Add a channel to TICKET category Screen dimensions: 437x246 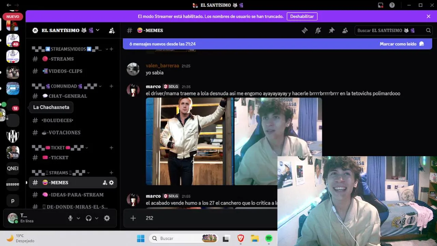pos(111,148)
